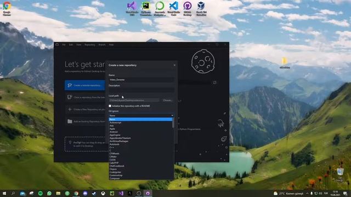Click the gitignore list scrollbar thumb
This screenshot has width=351, height=197.
[173, 123]
